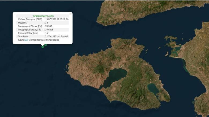Image resolution: width=209 pixels, height=117 pixels.
Task: Click the smaller southeastern gulf on the island
Action: pyautogui.click(x=153, y=88)
